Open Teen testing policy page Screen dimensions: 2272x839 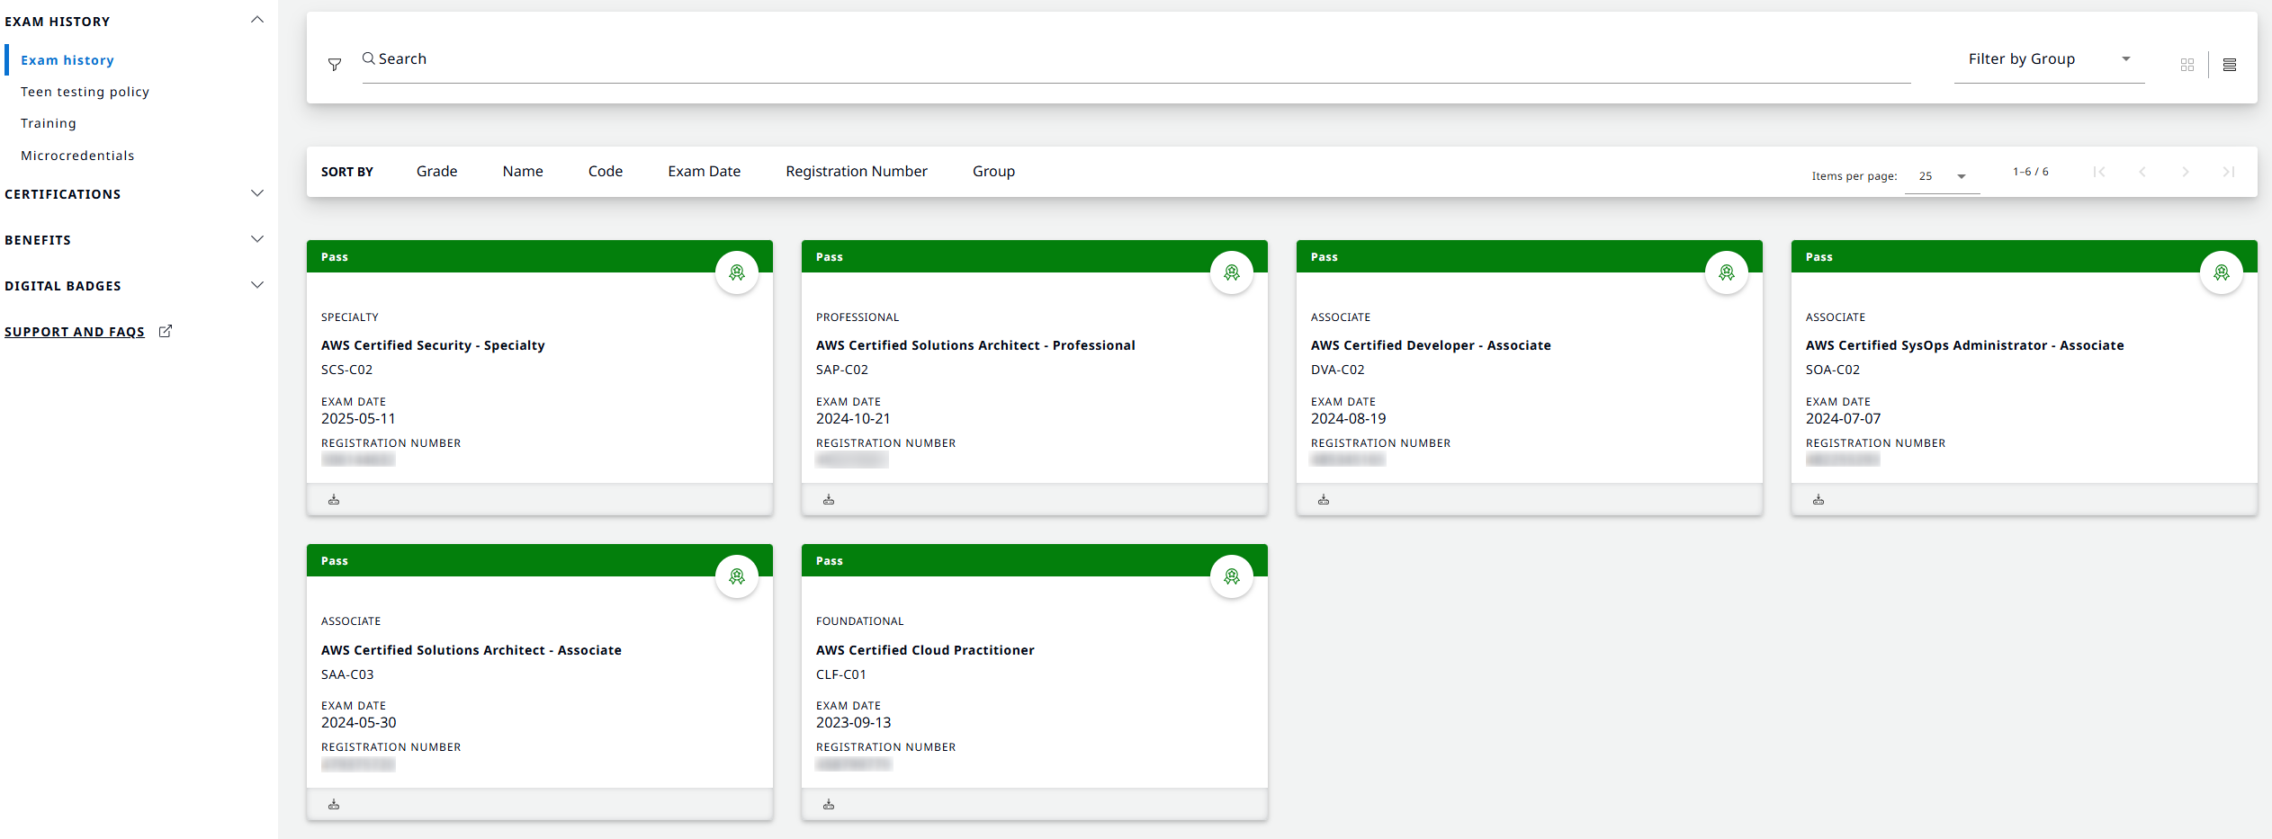pos(85,92)
